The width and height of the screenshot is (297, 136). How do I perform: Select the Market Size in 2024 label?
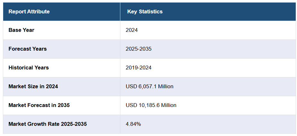coord(33,86)
